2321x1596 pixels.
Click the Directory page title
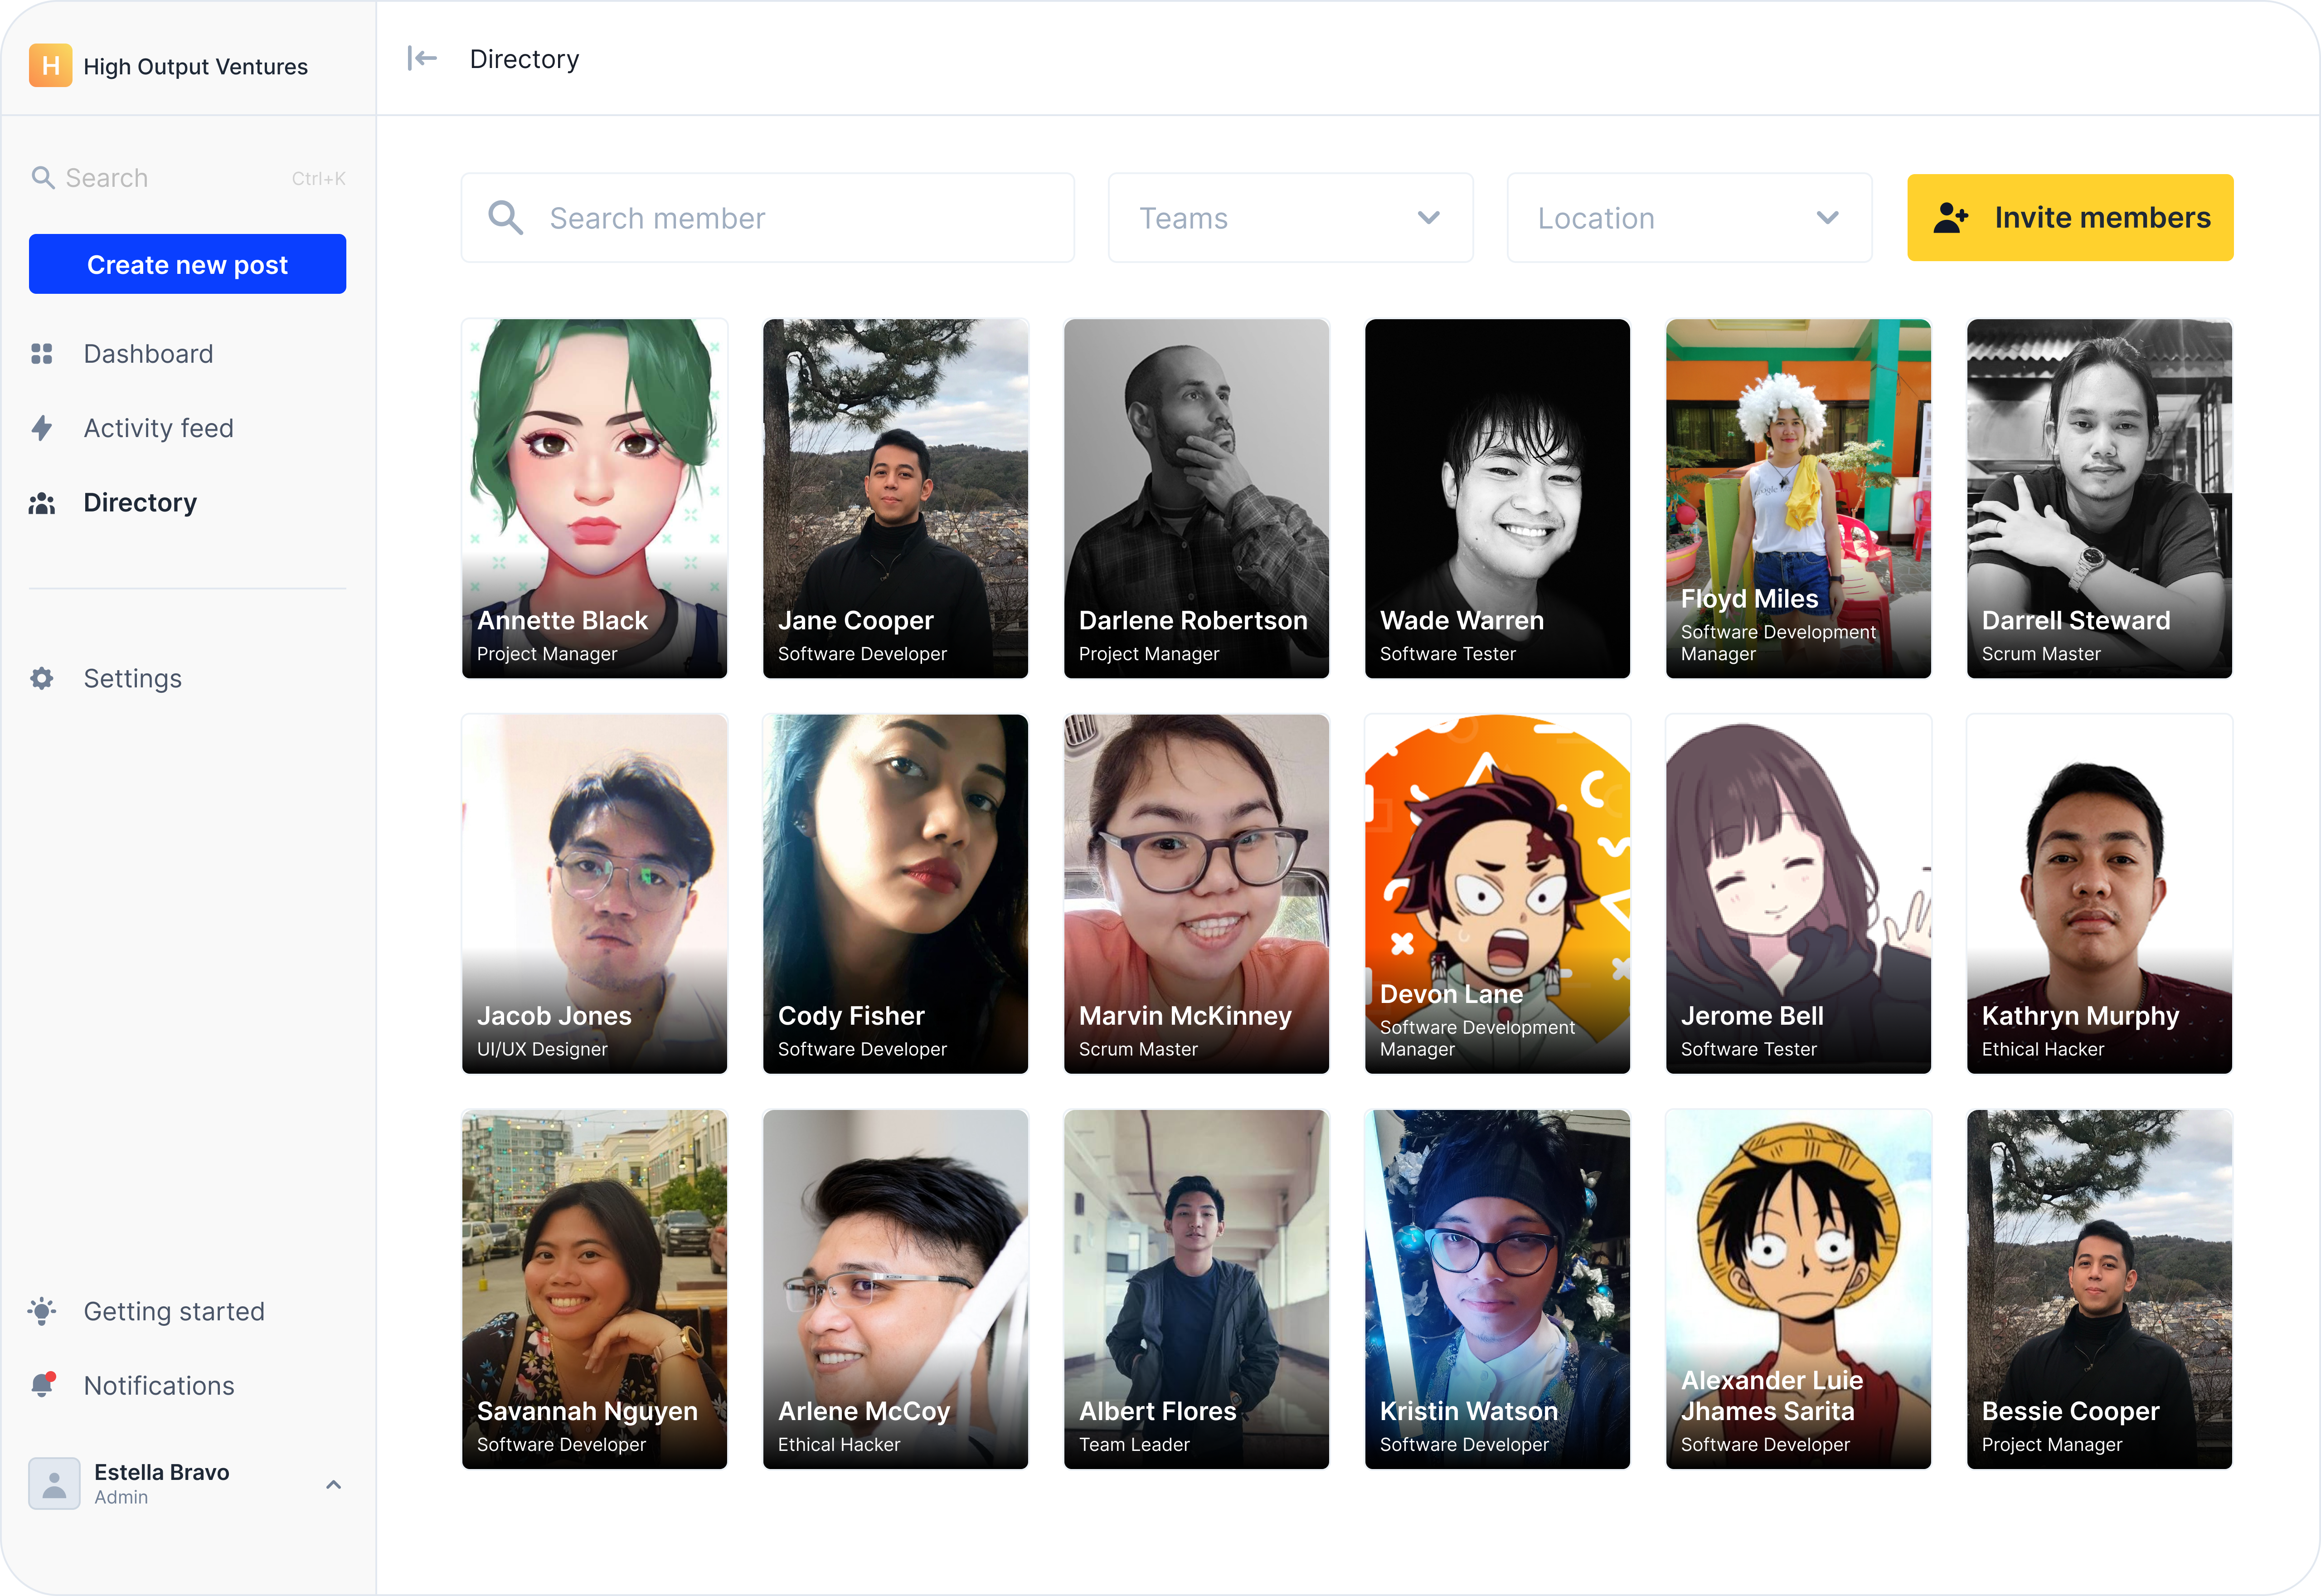[x=525, y=60]
